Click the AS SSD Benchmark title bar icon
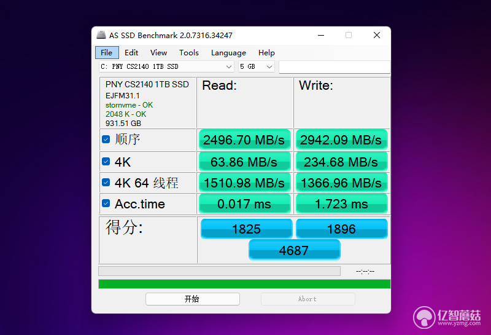Image resolution: width=491 pixels, height=335 pixels. click(101, 35)
